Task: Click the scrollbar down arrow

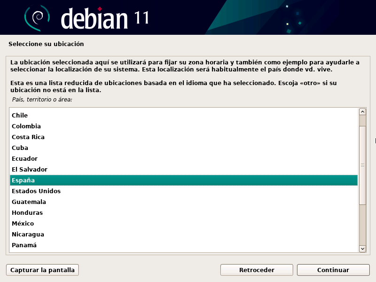Action: click(x=362, y=249)
